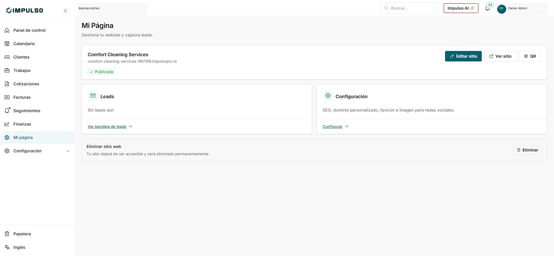Image resolution: width=554 pixels, height=256 pixels.
Task: Collapse the sidebar with the arrow icon
Action: pos(66,11)
